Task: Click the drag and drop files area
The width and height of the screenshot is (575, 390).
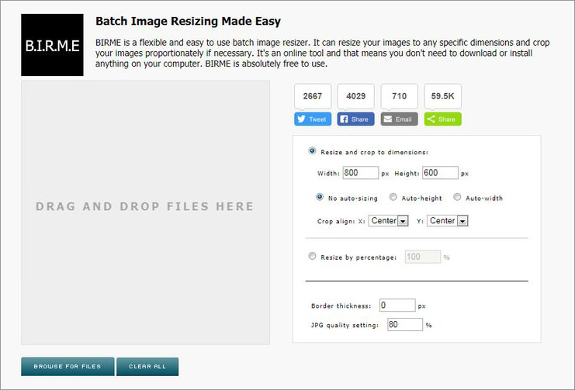Action: 146,212
